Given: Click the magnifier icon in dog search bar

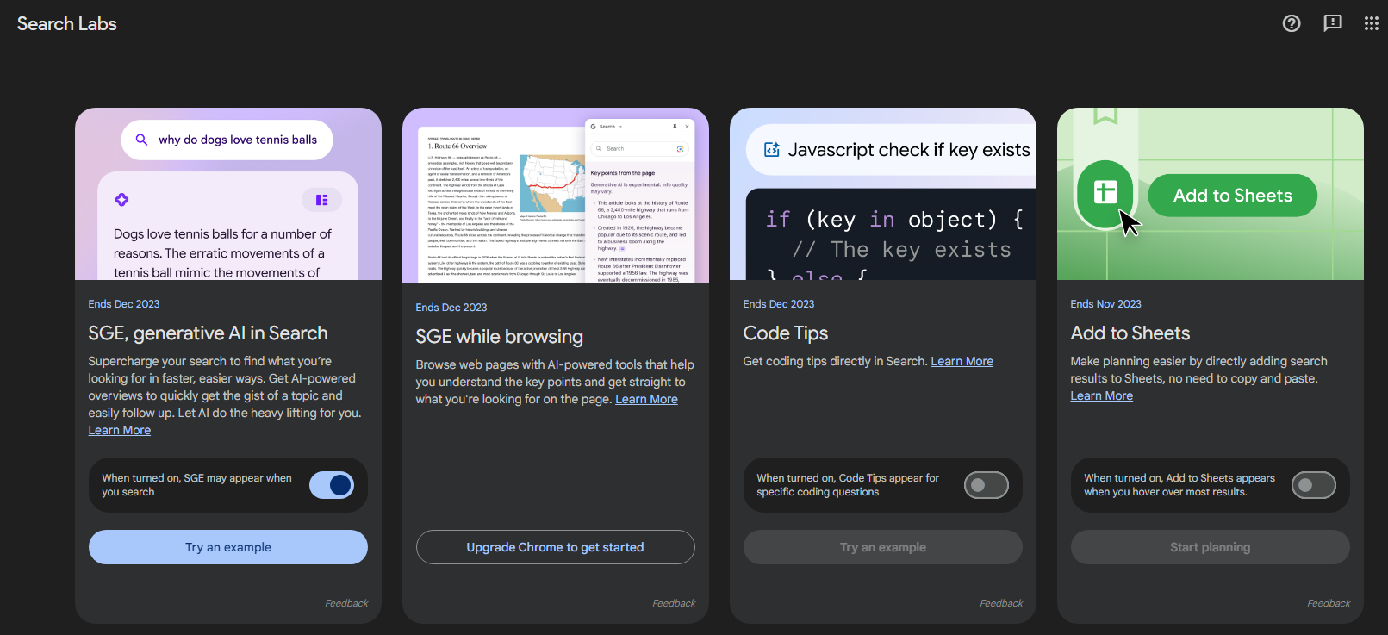Looking at the screenshot, I should pos(142,140).
